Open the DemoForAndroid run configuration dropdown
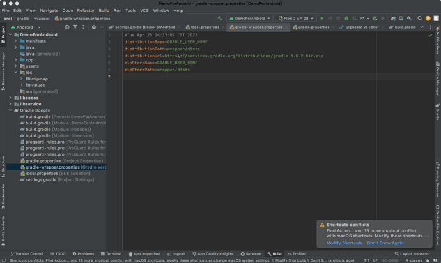 click(251, 19)
